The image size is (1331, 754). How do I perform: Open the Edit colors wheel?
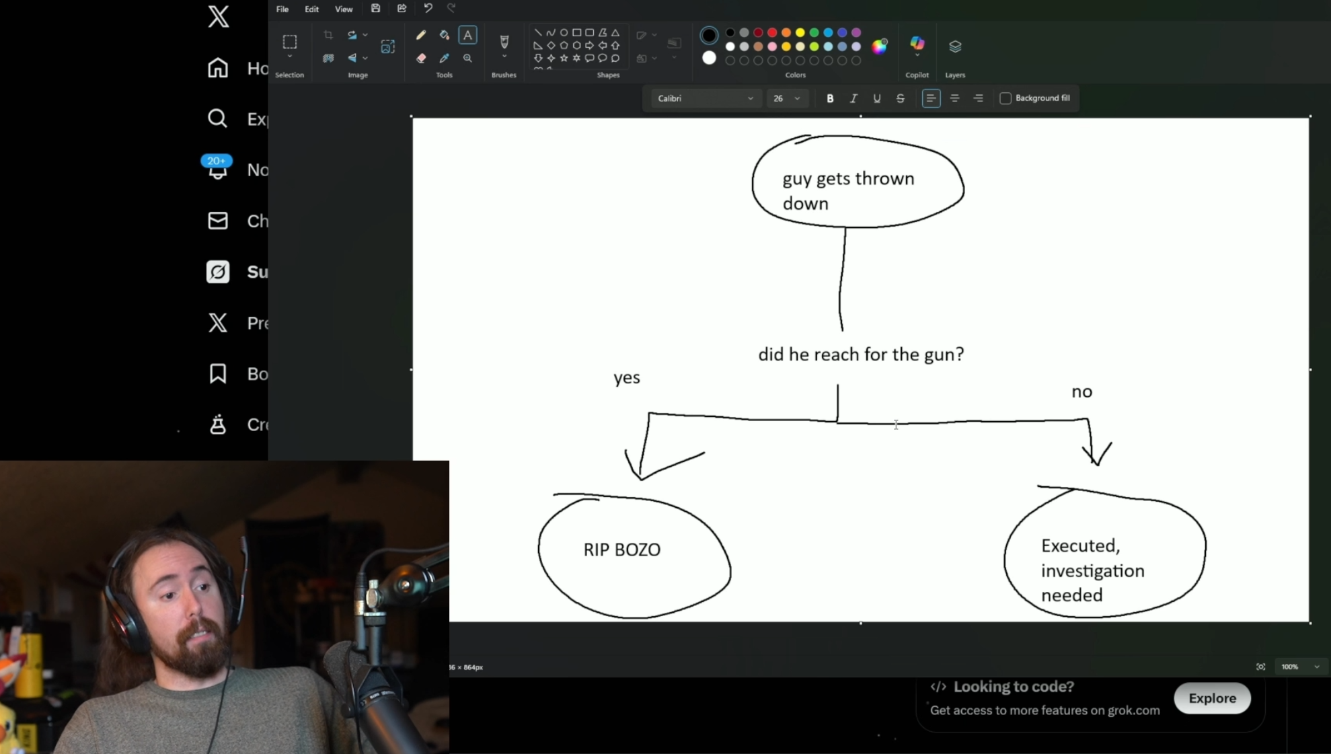coord(880,46)
